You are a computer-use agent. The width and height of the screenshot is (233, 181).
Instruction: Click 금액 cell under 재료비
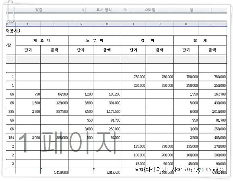54,50
